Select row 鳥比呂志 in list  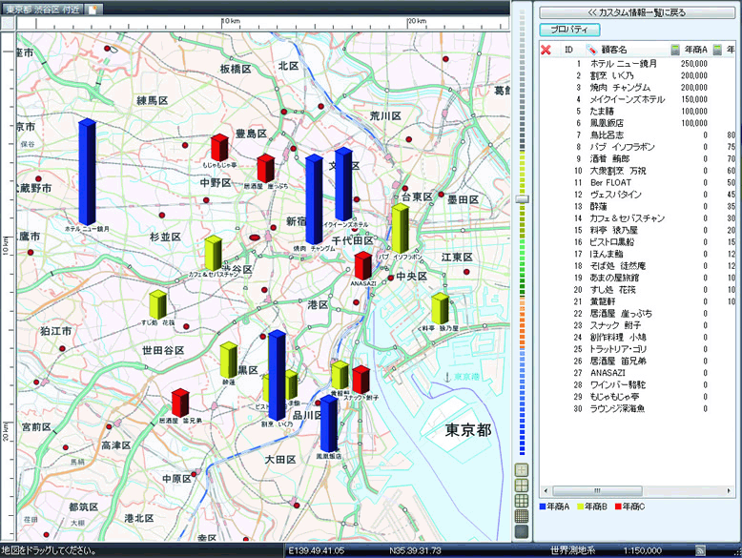(x=637, y=134)
